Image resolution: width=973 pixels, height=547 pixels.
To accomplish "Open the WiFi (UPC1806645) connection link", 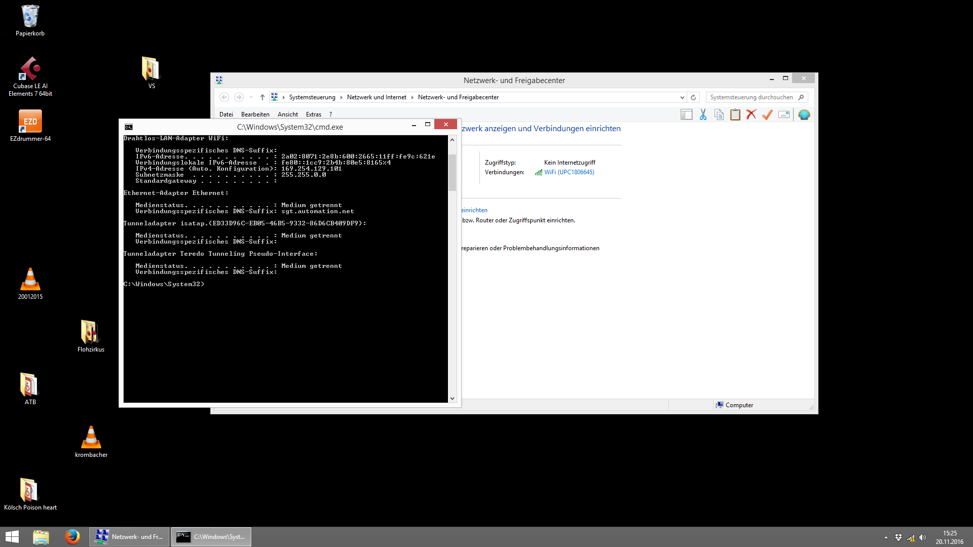I will coord(569,172).
